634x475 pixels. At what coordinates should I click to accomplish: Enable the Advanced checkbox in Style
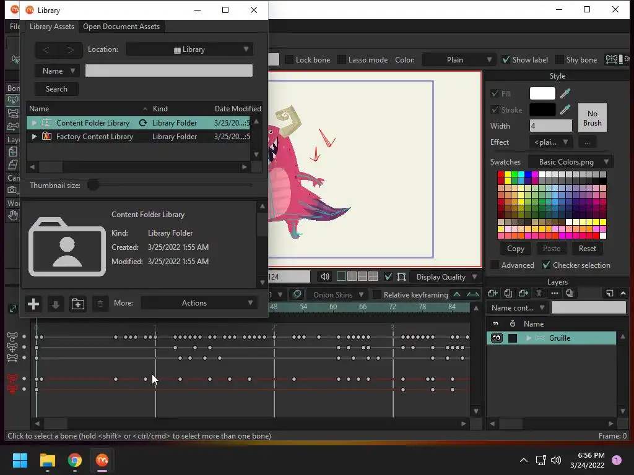click(495, 265)
